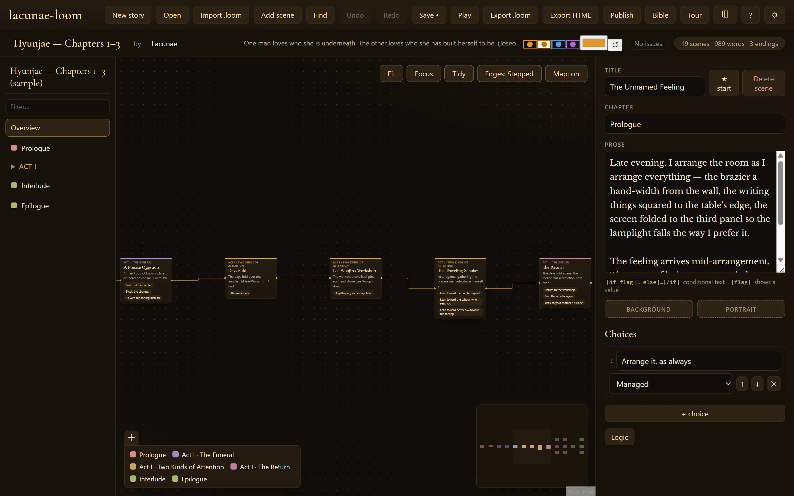
Task: Select the 'A Precise Question' scene node
Action: coord(146,281)
